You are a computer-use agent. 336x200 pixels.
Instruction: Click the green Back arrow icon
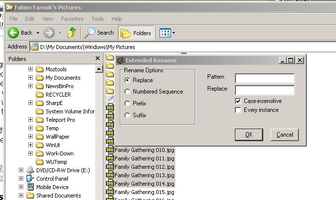(13, 33)
